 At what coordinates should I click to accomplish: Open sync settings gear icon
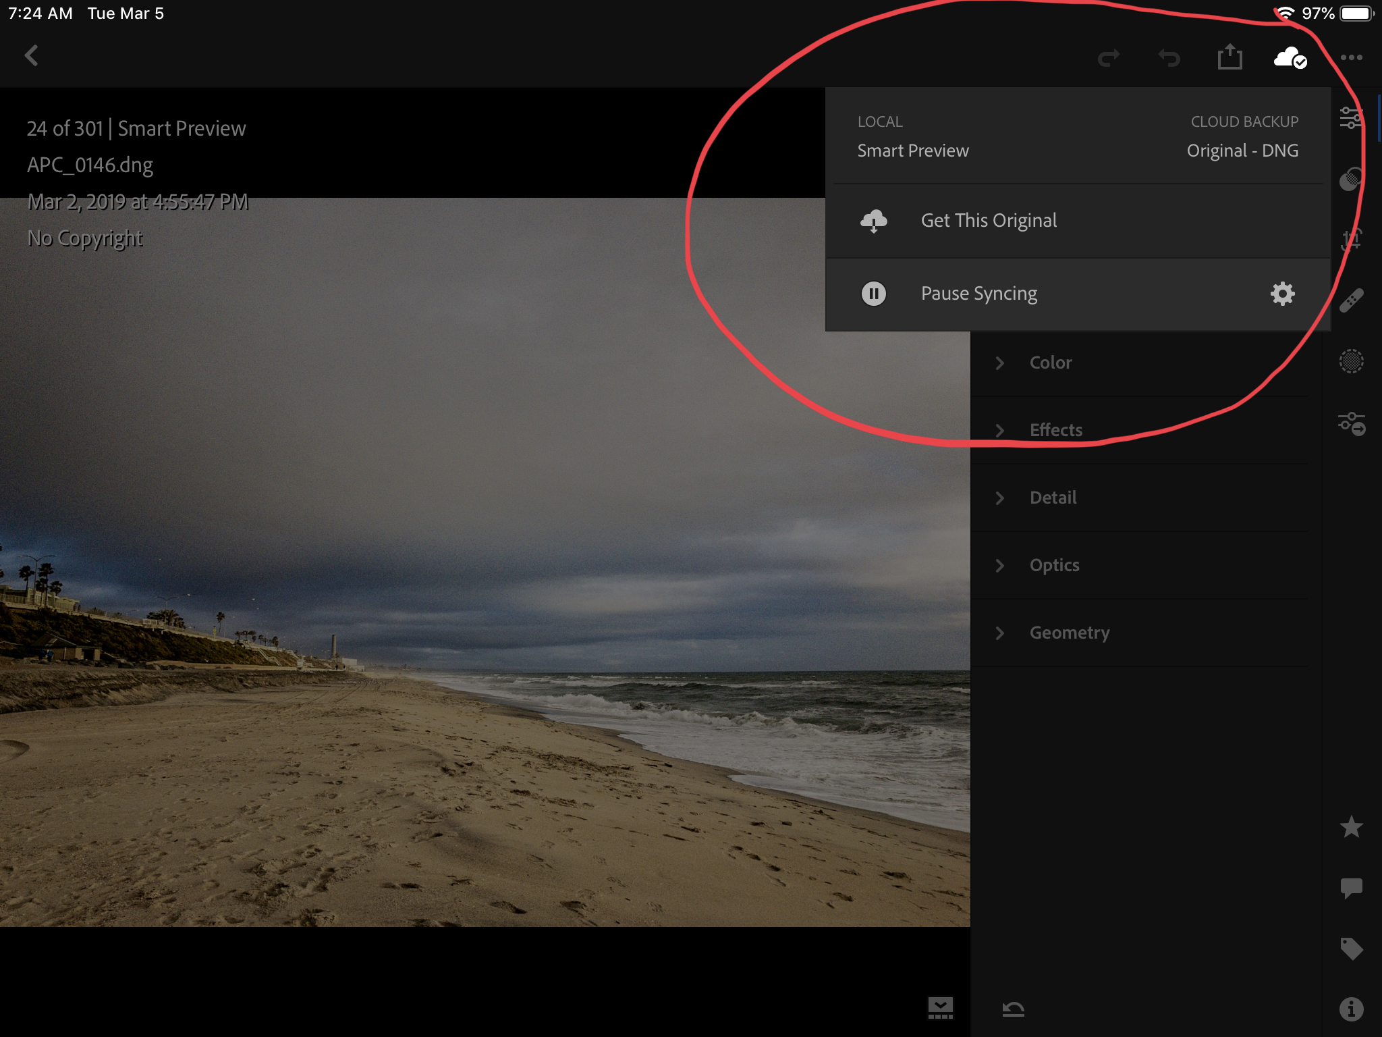(1282, 293)
